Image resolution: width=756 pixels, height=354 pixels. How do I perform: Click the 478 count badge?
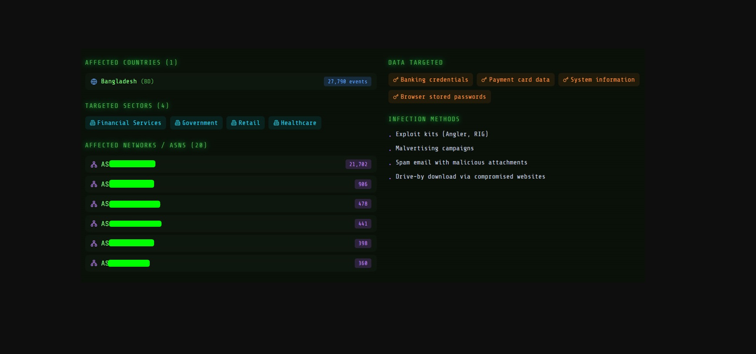tap(363, 204)
